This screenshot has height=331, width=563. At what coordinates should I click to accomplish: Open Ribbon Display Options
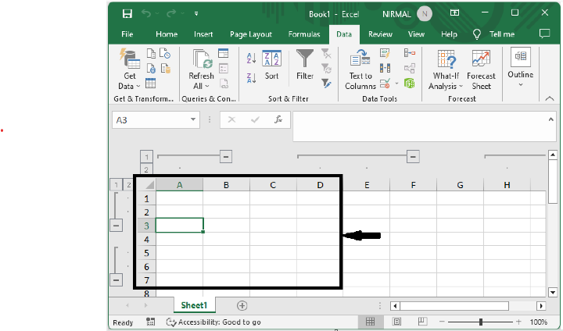point(454,13)
